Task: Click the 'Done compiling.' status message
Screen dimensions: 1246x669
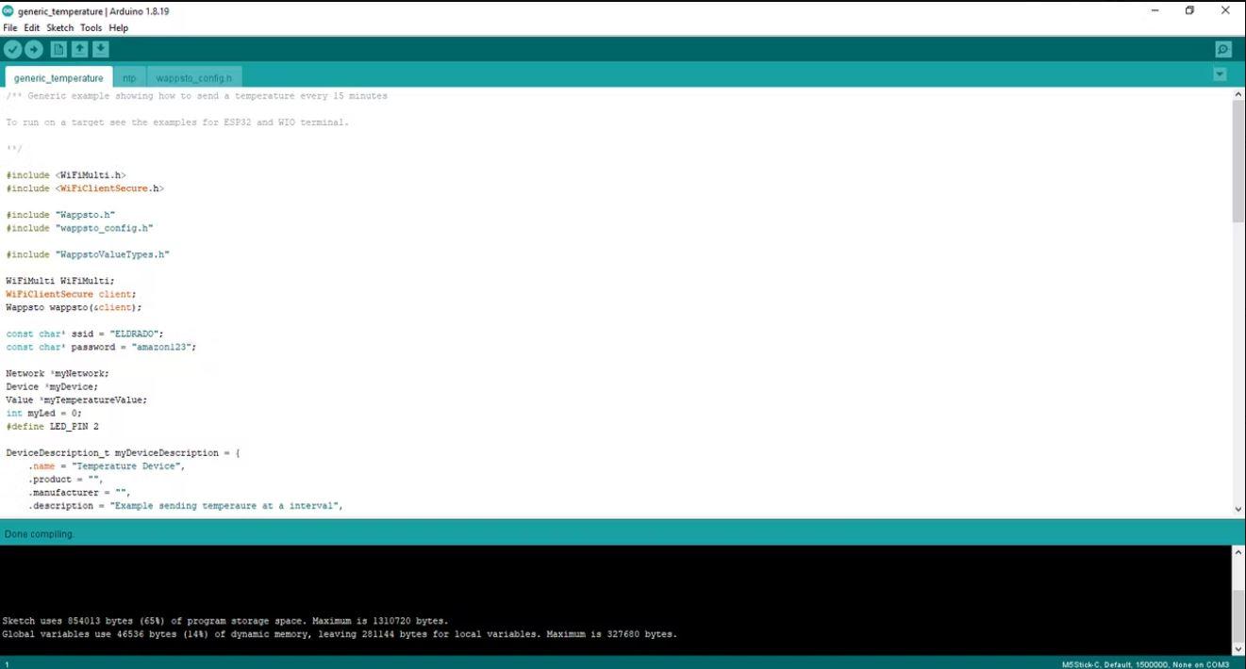Action: click(x=40, y=534)
